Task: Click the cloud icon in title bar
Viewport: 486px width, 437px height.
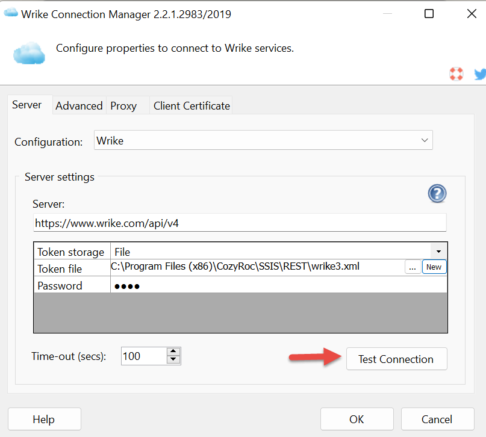Action: point(11,14)
